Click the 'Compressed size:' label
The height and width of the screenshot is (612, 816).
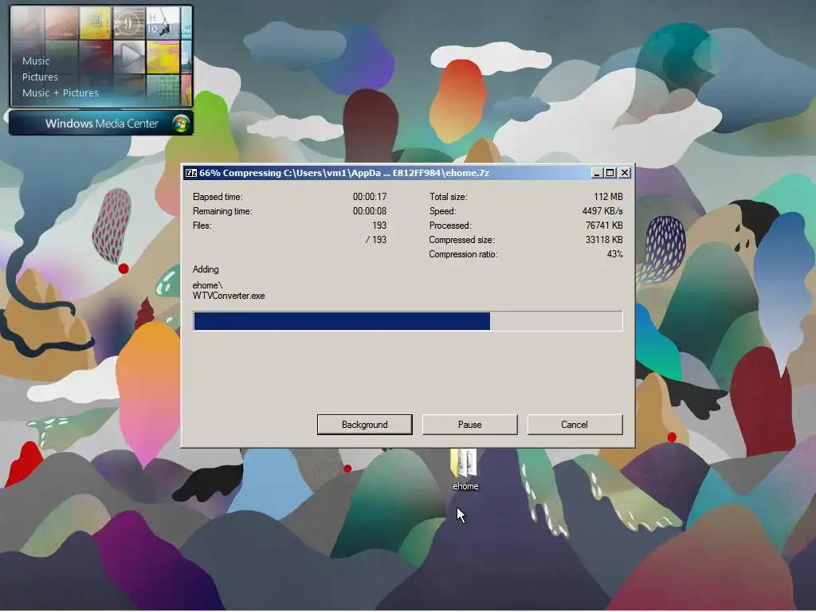click(461, 240)
